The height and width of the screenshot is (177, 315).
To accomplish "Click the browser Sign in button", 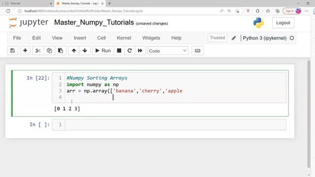I will 292,11.
